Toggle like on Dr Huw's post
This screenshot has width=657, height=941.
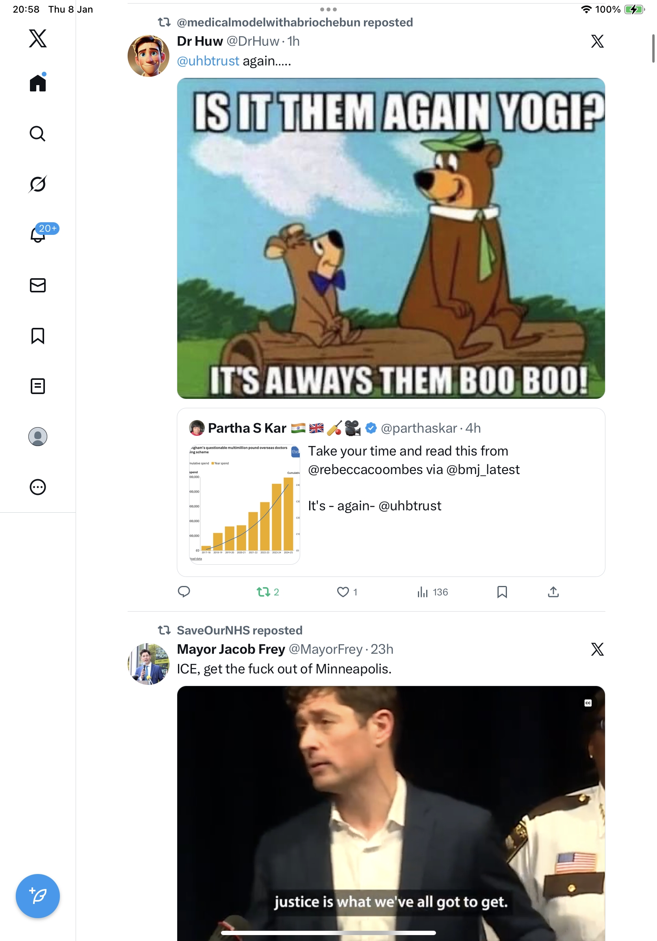pos(343,592)
